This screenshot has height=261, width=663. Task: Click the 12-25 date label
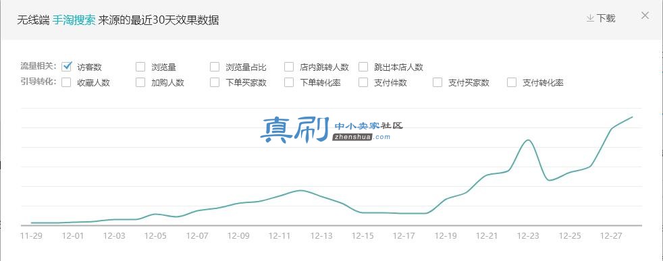point(570,235)
